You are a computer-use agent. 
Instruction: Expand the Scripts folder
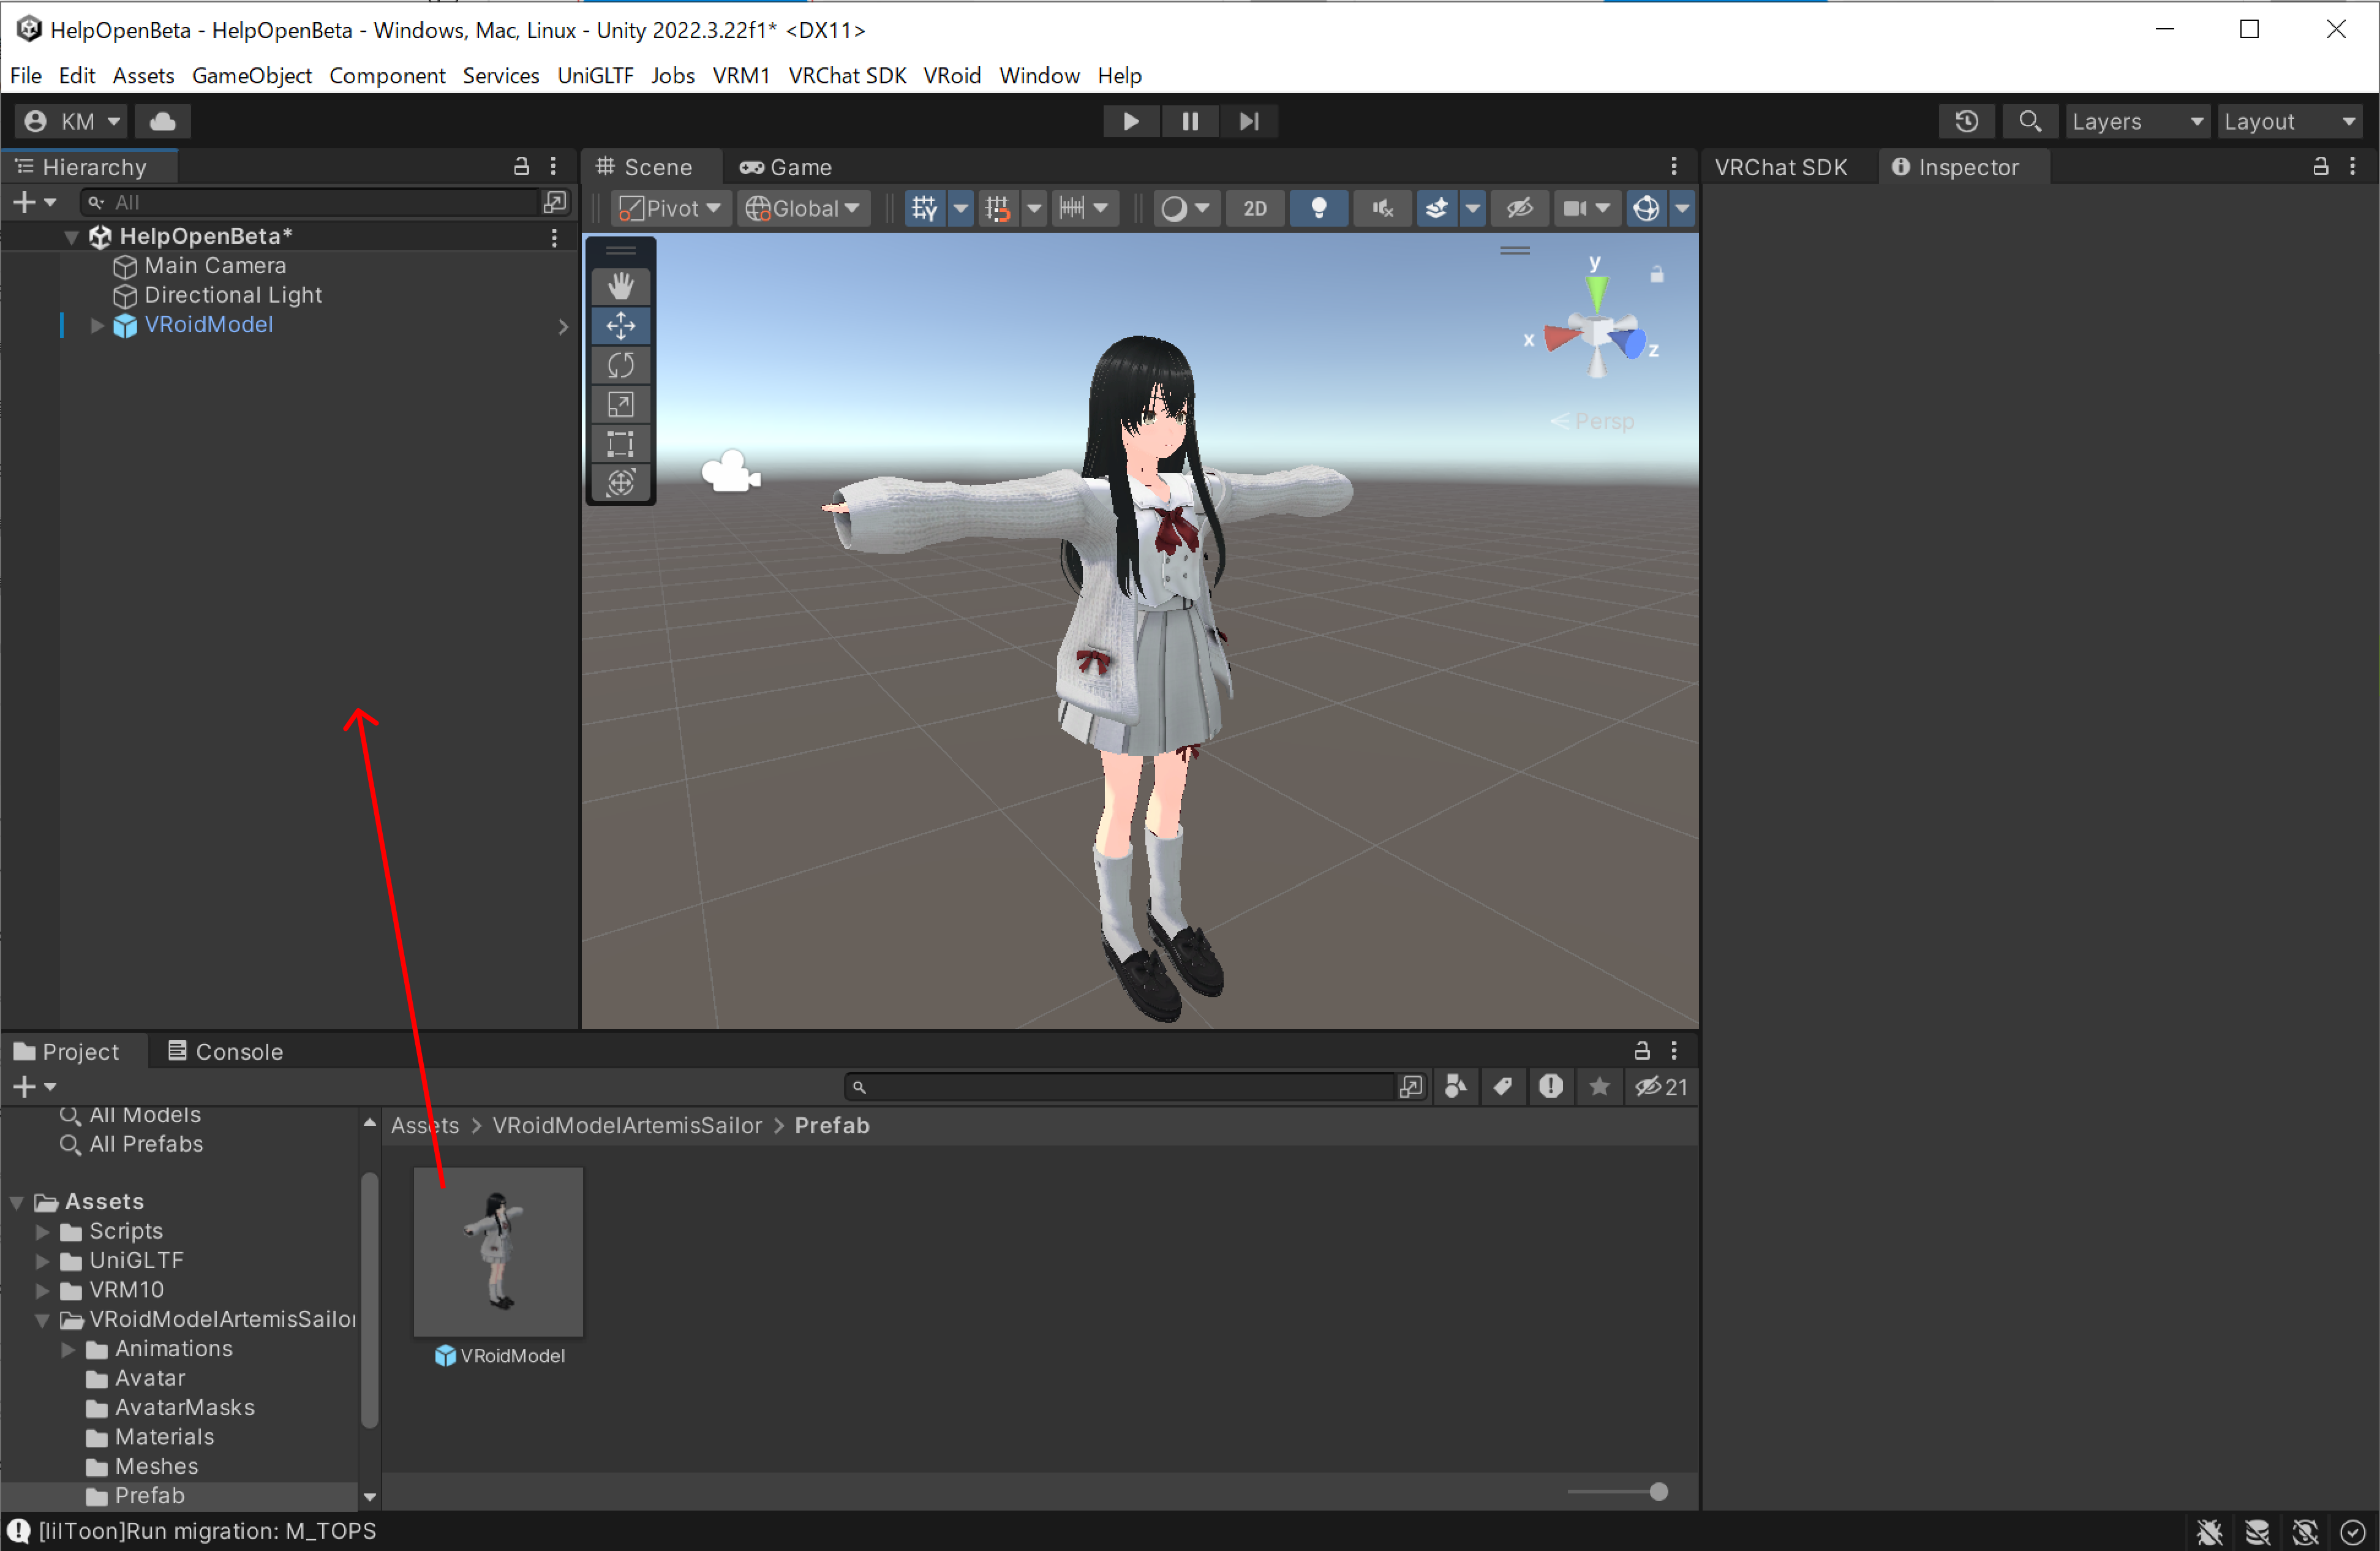coord(43,1231)
